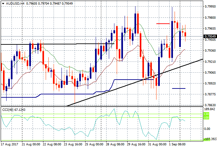
Task: Click the 0.79065 price axis label
Action: click(x=210, y=72)
